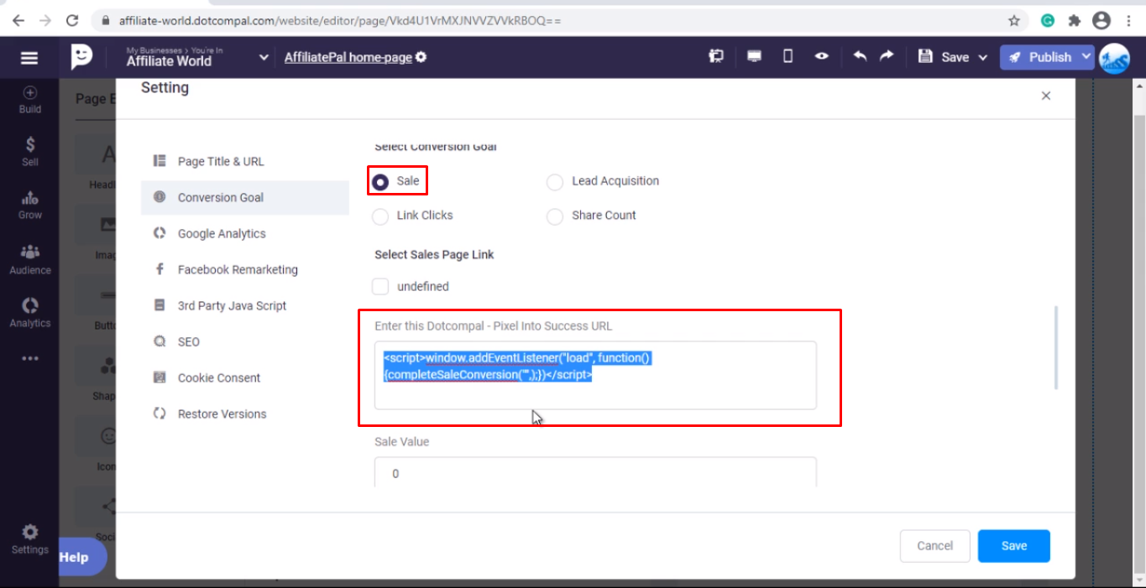Open the Sell section in the left sidebar
Viewport: 1146px width, 588px height.
click(x=29, y=152)
